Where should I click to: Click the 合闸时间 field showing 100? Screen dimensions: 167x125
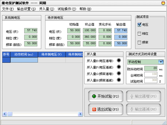coord(151,74)
